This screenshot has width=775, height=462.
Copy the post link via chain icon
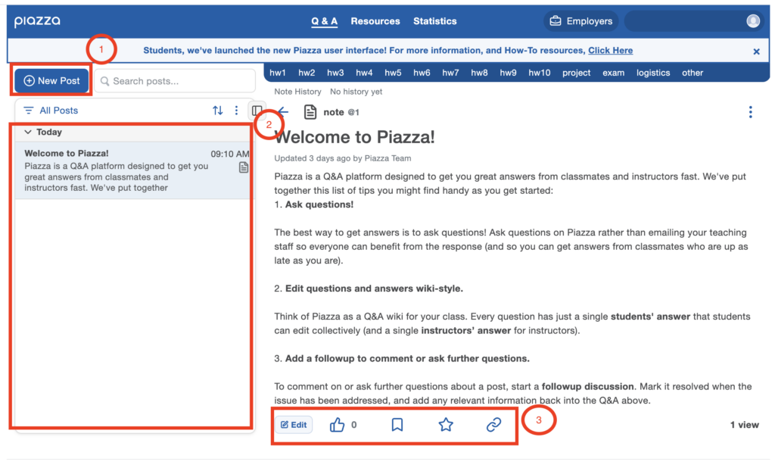click(493, 425)
